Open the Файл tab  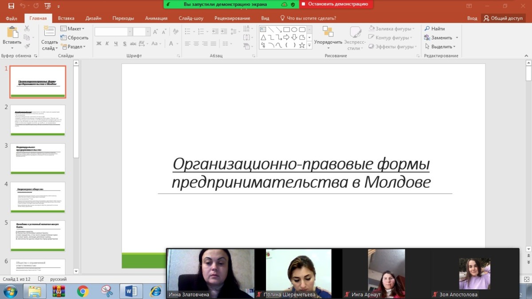click(12, 18)
